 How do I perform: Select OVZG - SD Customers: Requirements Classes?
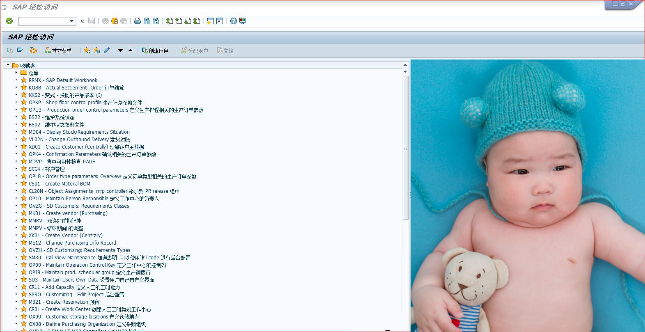[x=78, y=206]
